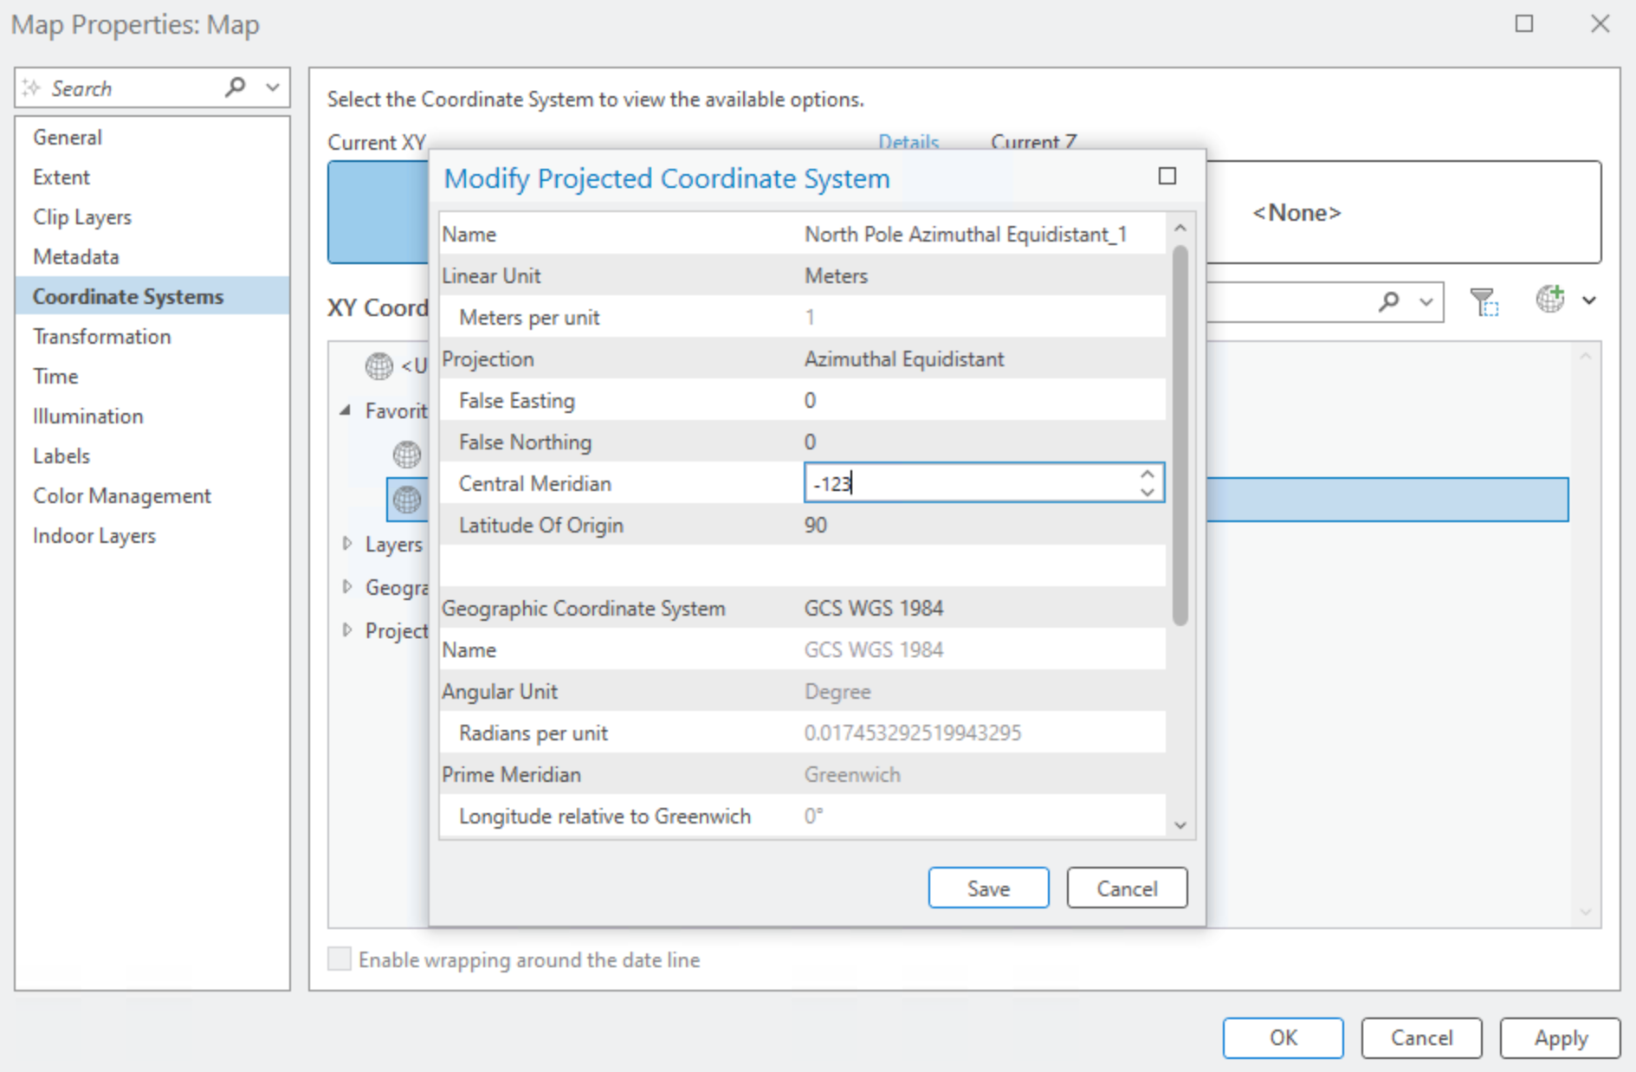Open the Details link for Current XY
The height and width of the screenshot is (1072, 1636).
coord(908,142)
